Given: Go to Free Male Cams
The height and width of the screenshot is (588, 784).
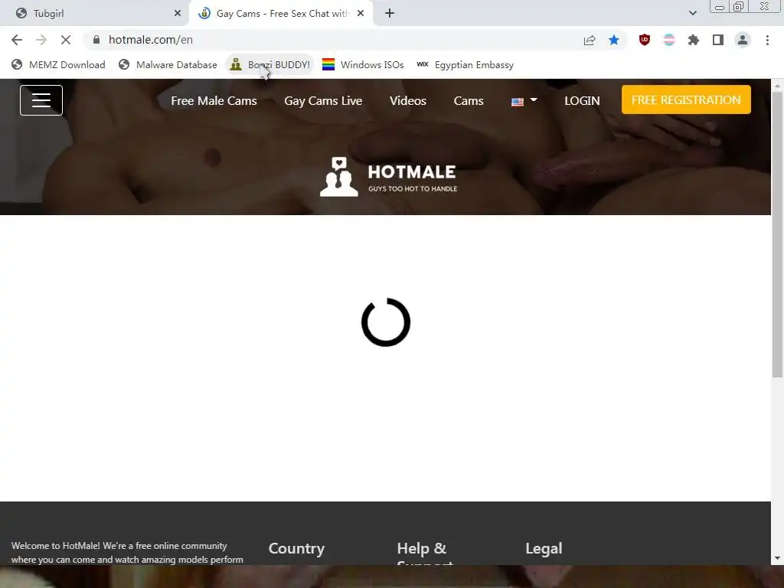Looking at the screenshot, I should pos(214,101).
